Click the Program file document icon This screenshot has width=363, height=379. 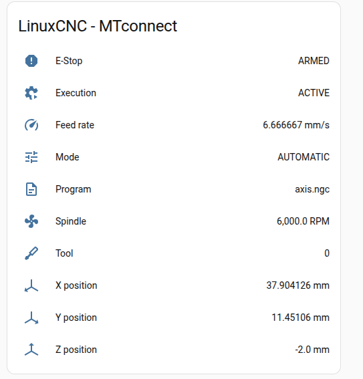[31, 189]
